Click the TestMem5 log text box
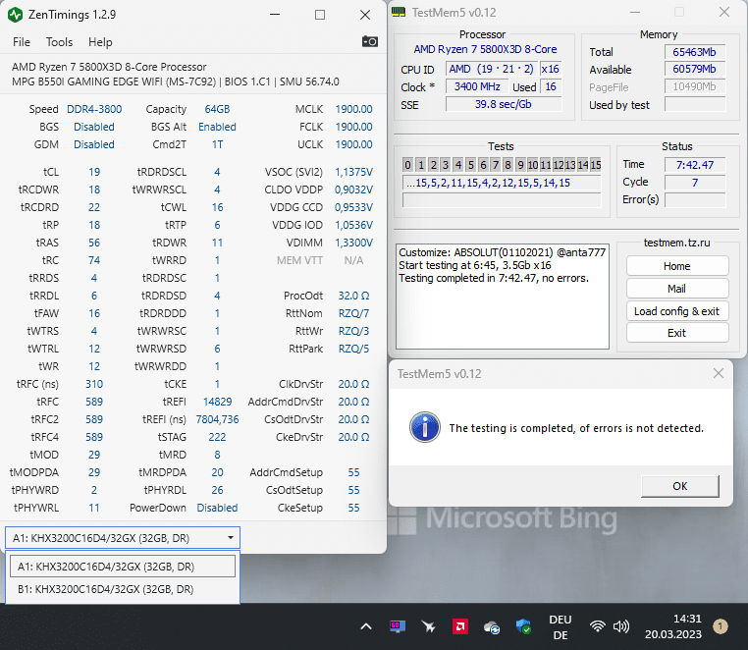748x650 pixels. pos(503,297)
